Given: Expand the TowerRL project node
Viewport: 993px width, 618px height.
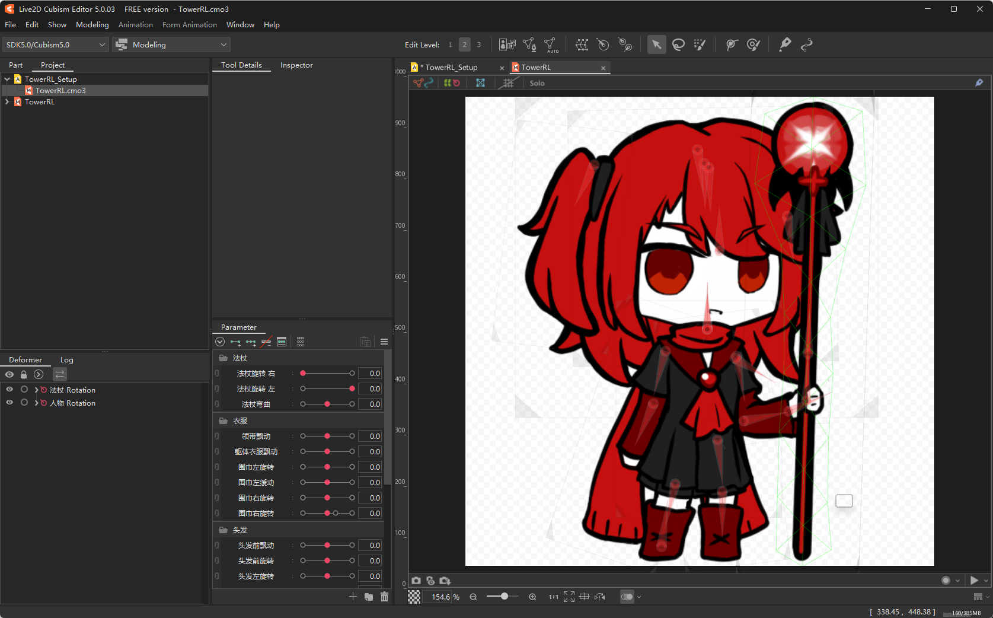Looking at the screenshot, I should click(7, 102).
